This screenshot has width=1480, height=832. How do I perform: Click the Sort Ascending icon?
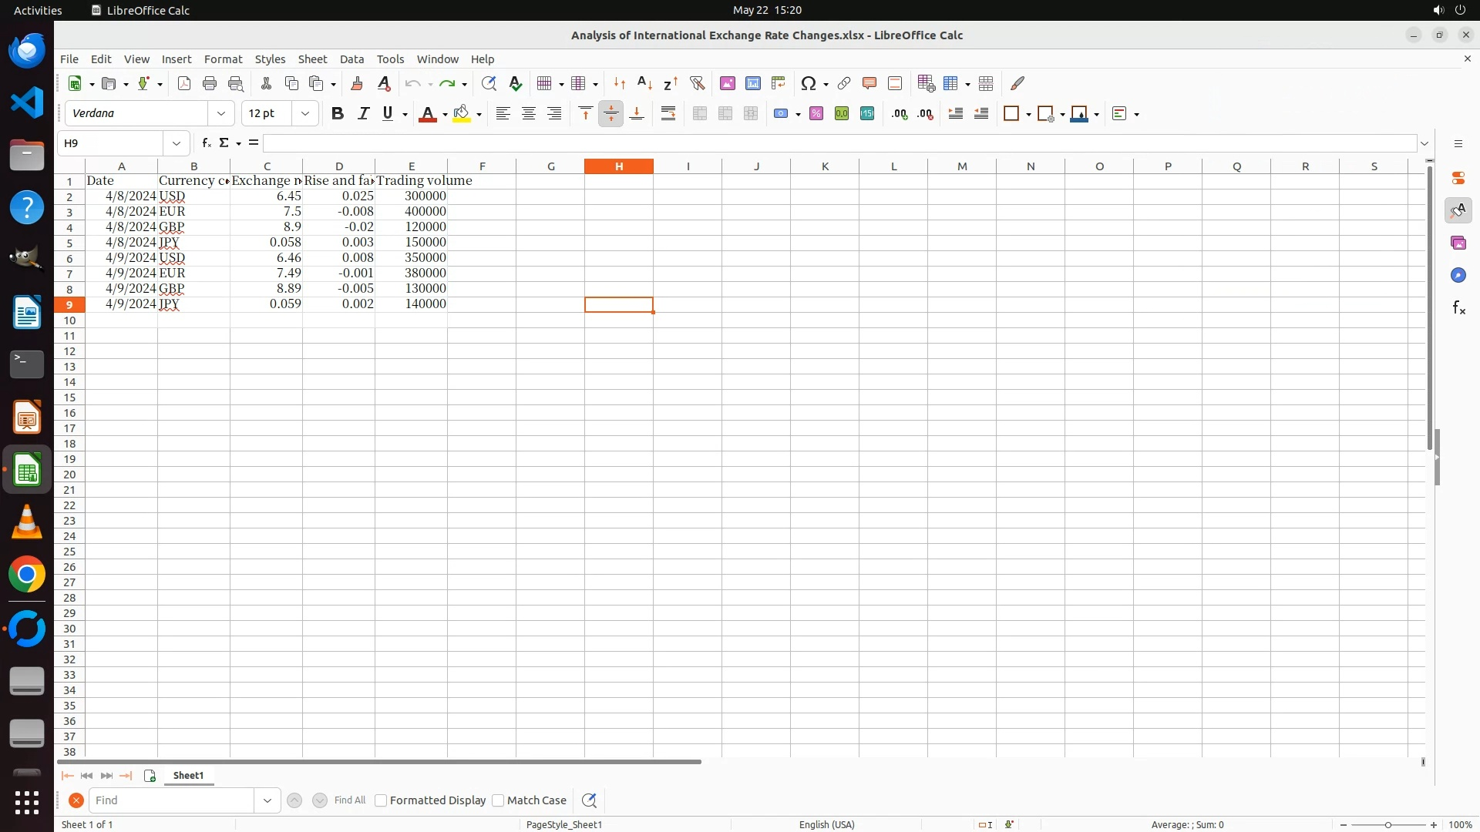[644, 83]
